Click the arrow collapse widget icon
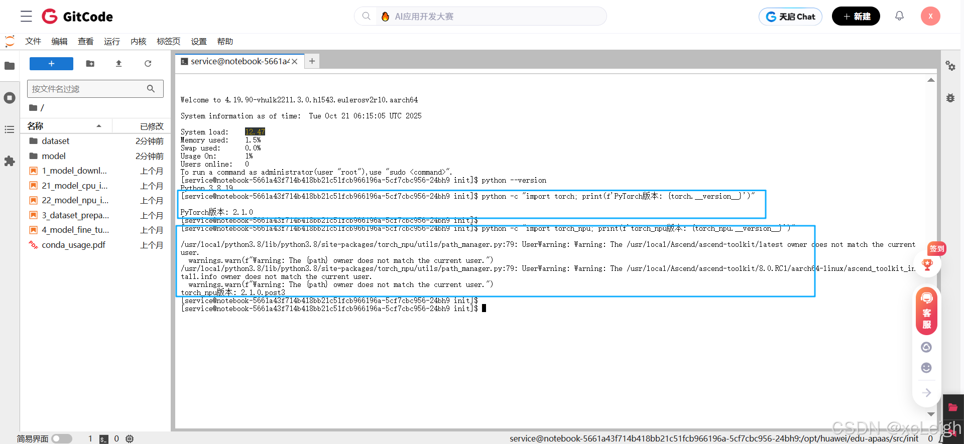The width and height of the screenshot is (964, 444). (x=926, y=393)
